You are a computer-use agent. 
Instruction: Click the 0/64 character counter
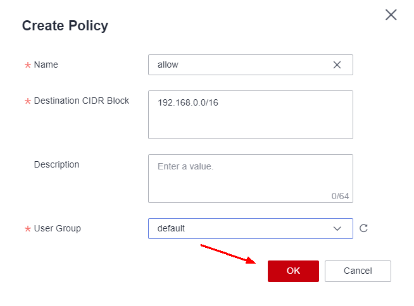[340, 196]
